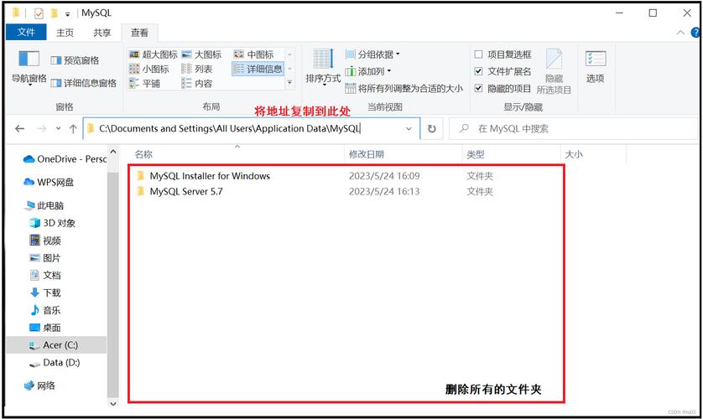Select Content (内容) layout
Screen dimensions: 703x419
[x=197, y=83]
